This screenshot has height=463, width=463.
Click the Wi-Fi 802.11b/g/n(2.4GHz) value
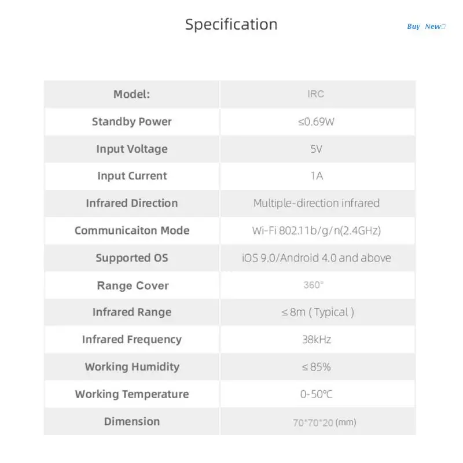coord(316,230)
